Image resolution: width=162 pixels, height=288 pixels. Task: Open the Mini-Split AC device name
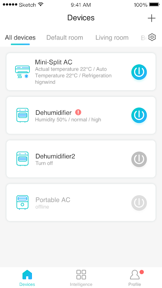(54, 62)
